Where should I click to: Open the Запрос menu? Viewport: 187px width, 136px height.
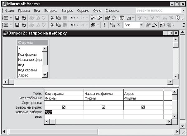click(x=67, y=11)
